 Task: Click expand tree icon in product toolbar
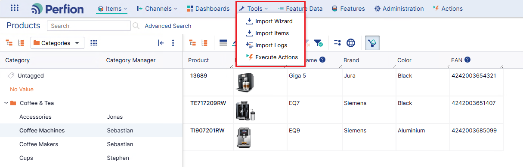192,43
